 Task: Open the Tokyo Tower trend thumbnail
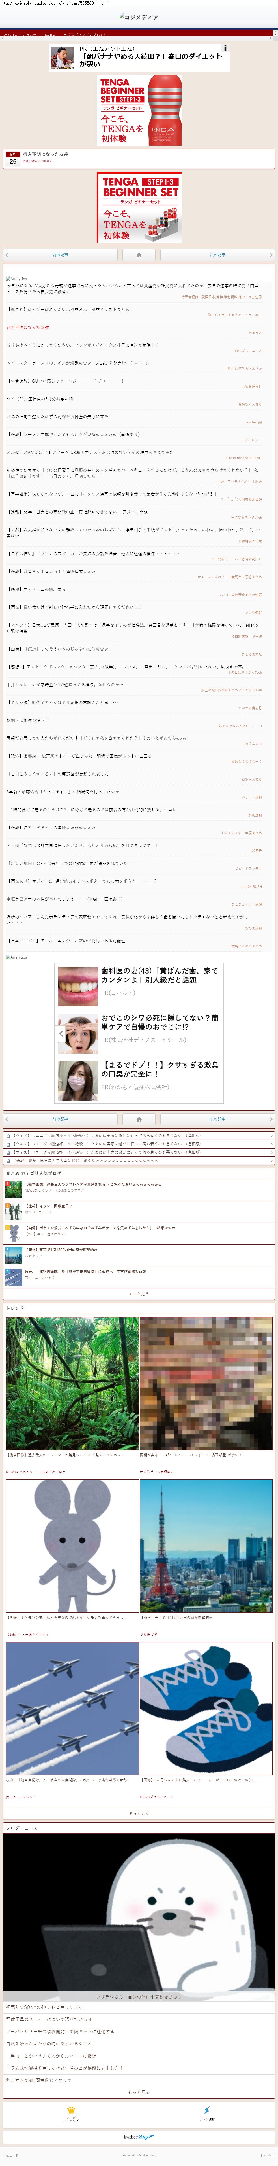point(206,1546)
